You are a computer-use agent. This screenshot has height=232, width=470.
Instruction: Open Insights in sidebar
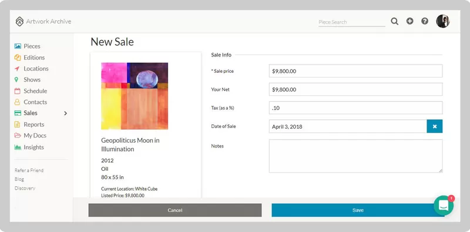coord(34,147)
